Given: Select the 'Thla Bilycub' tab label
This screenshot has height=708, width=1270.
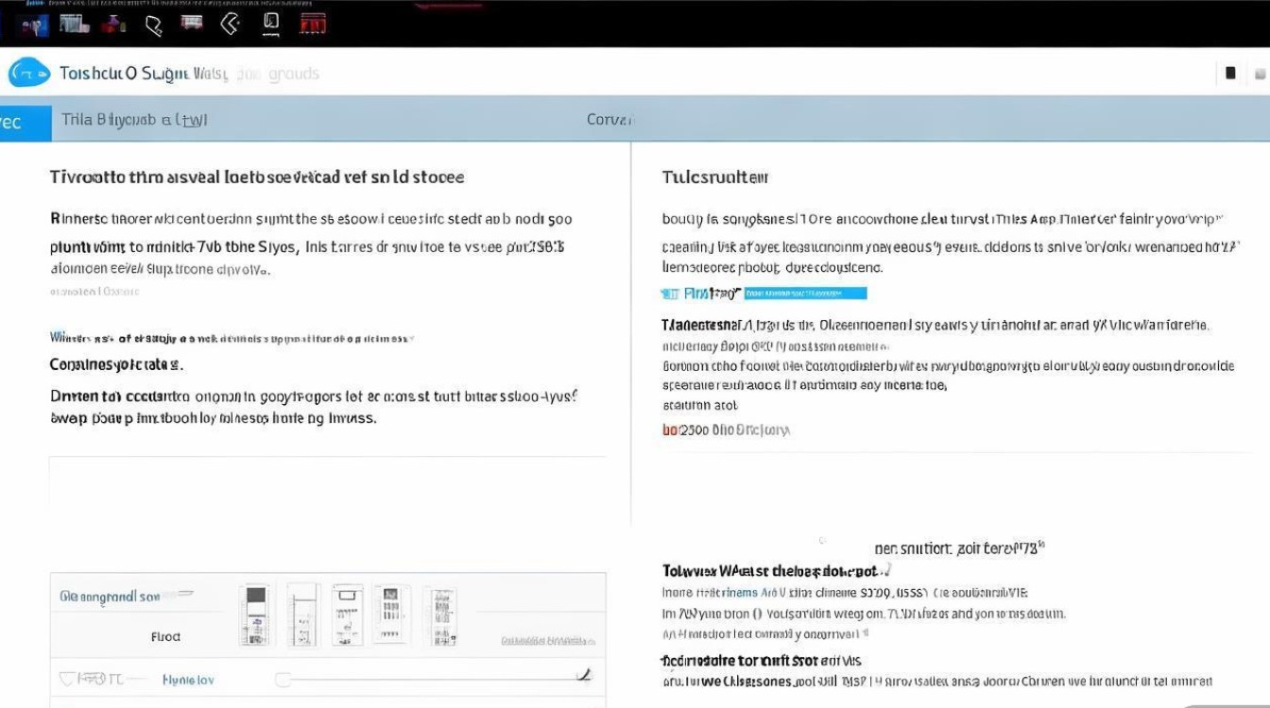Looking at the screenshot, I should [132, 120].
